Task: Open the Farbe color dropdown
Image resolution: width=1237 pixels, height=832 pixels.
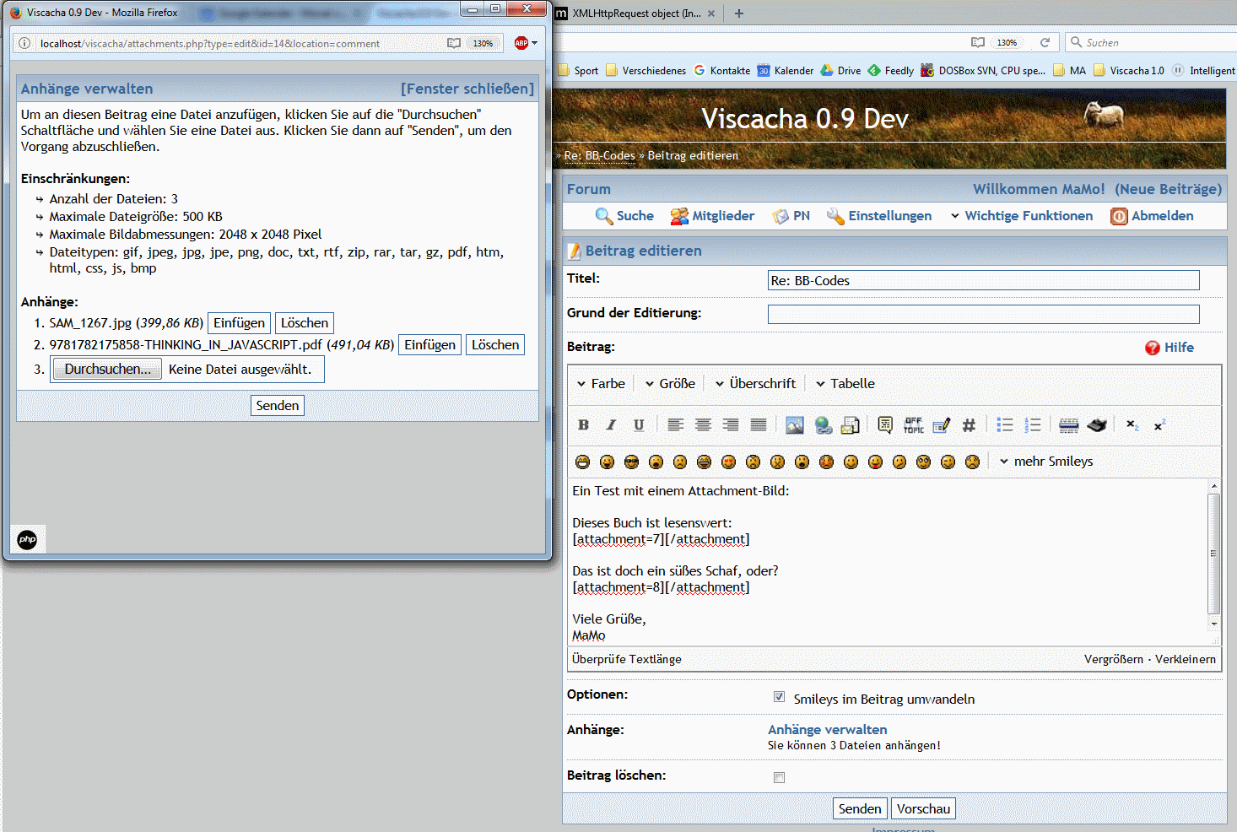Action: click(x=601, y=384)
